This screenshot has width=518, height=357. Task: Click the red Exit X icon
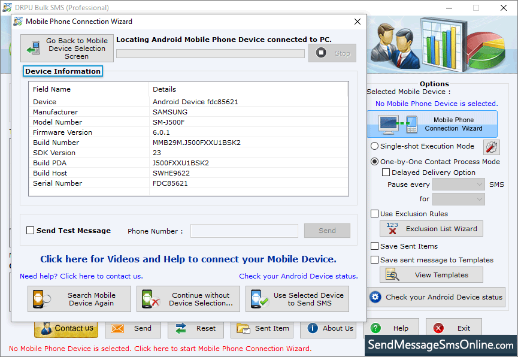click(x=438, y=328)
